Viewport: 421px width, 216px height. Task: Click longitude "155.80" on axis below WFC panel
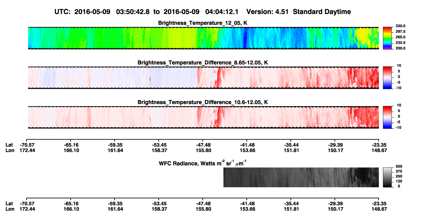point(203,209)
